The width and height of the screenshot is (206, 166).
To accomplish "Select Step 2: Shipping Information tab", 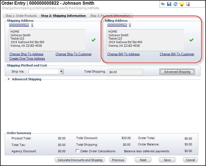I will point(63,16).
